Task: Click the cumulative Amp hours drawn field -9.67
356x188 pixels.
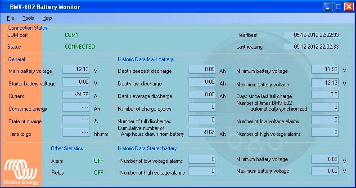Action: tap(202, 132)
